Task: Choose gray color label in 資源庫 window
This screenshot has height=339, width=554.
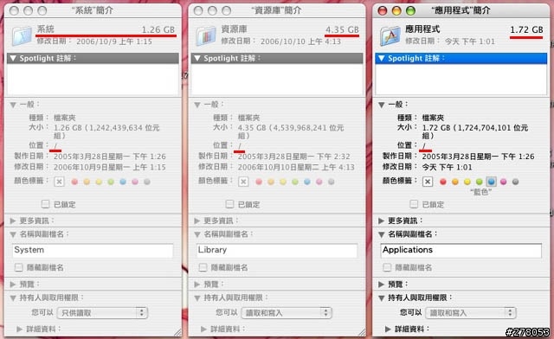Action: click(x=332, y=182)
